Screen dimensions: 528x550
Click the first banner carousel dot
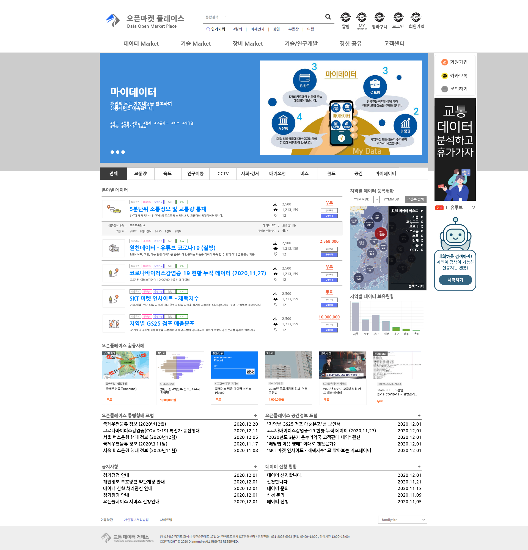point(112,152)
